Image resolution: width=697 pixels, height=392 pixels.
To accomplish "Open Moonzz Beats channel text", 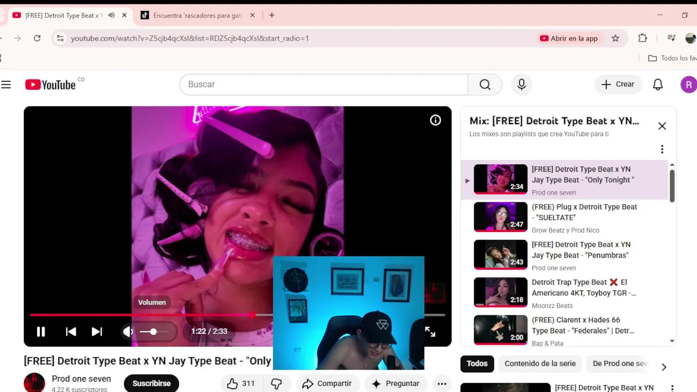I will point(552,306).
